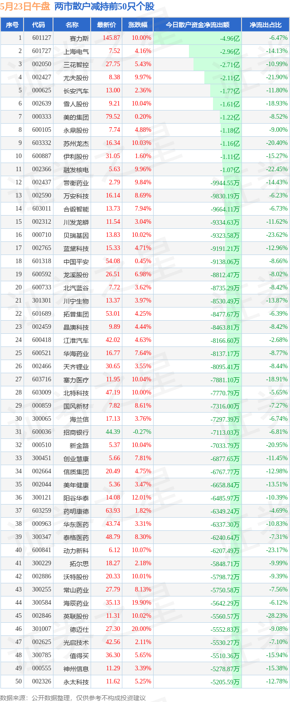Viewport: 290px width, 702px height.
Task: Click stock code 002312
Action: click(41, 222)
